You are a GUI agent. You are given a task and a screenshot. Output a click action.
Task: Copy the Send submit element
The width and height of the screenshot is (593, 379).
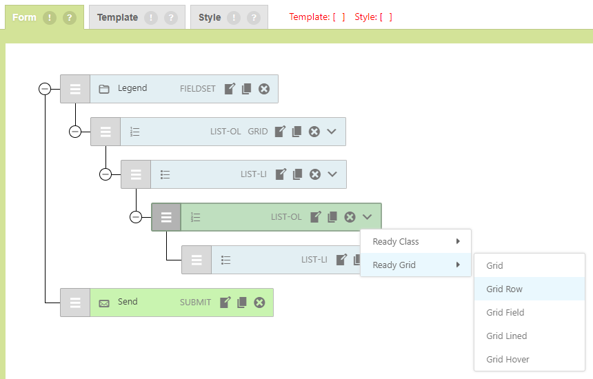(242, 303)
